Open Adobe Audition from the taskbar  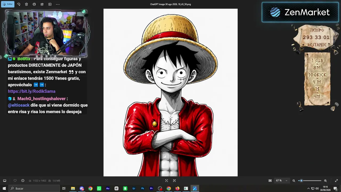pos(108,189)
